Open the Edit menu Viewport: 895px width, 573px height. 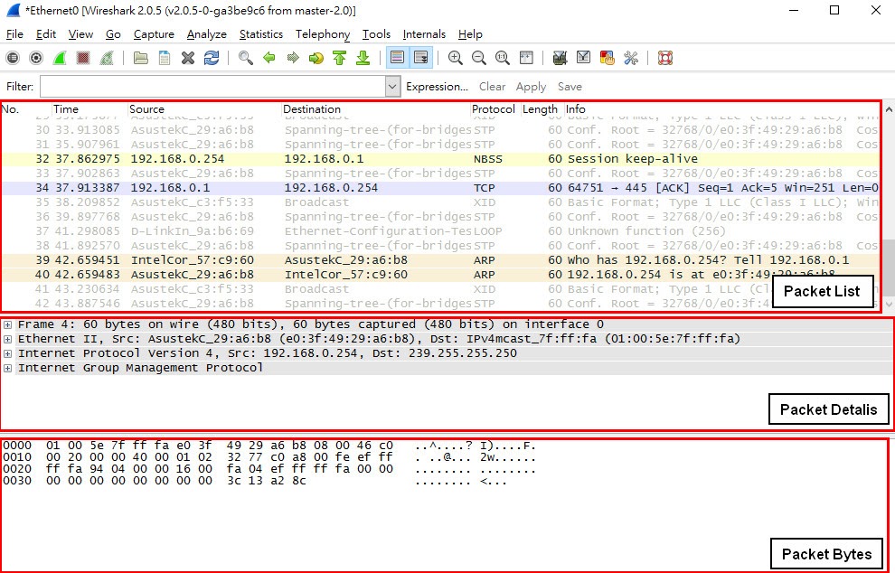[x=46, y=34]
